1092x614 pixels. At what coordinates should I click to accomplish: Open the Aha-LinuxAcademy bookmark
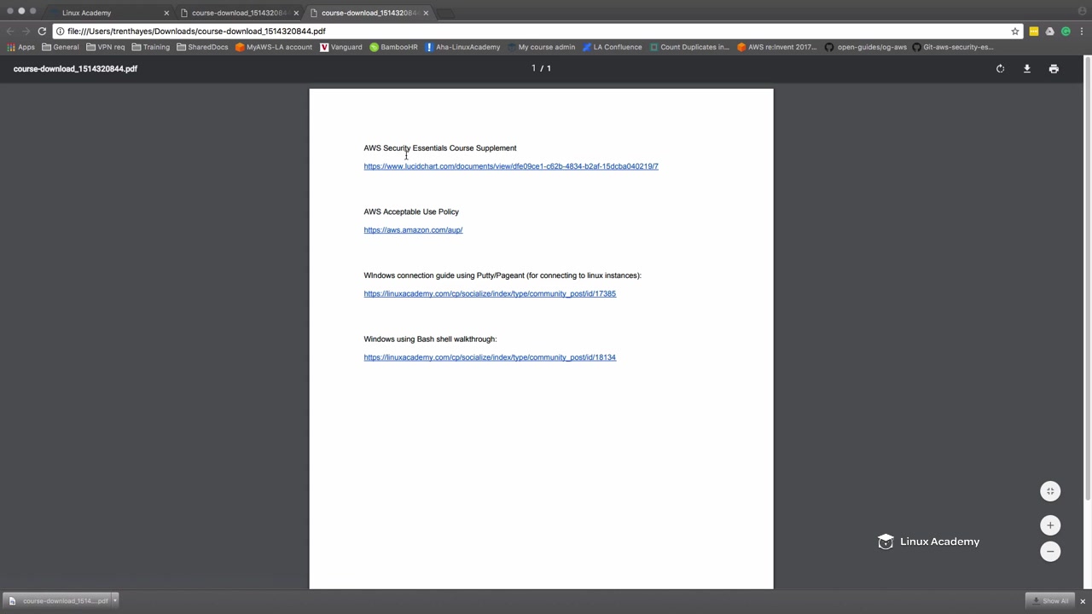coord(462,47)
